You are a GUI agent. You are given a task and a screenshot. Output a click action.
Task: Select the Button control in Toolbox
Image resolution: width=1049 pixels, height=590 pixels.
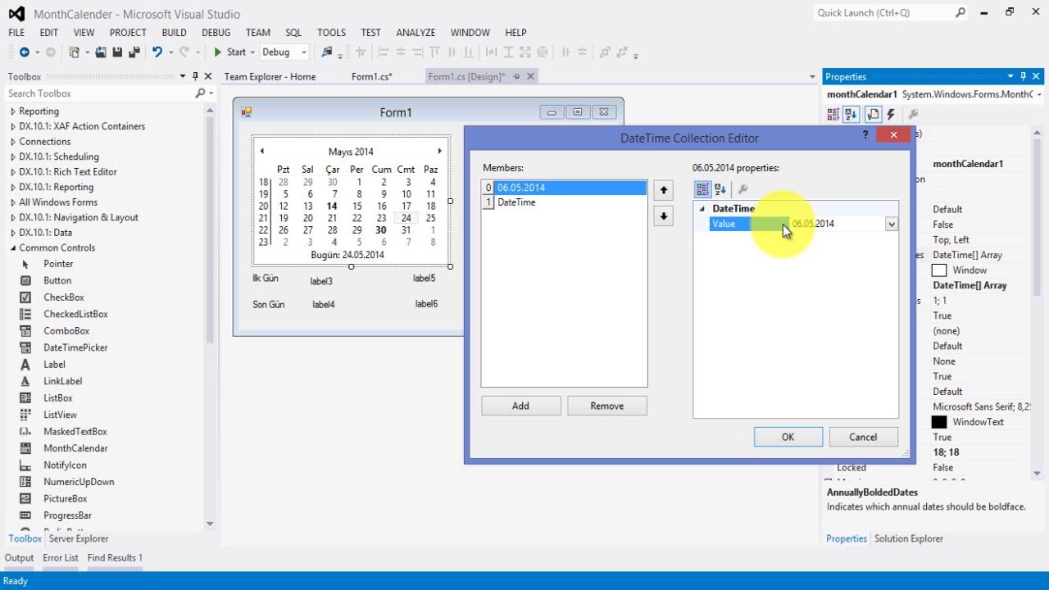coord(57,280)
